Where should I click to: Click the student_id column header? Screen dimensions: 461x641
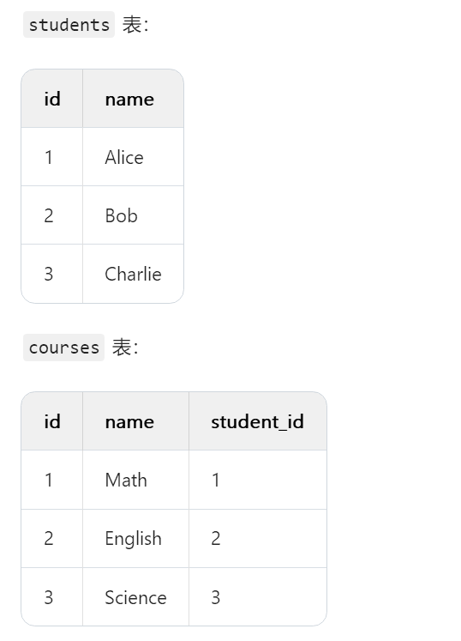[x=258, y=421]
